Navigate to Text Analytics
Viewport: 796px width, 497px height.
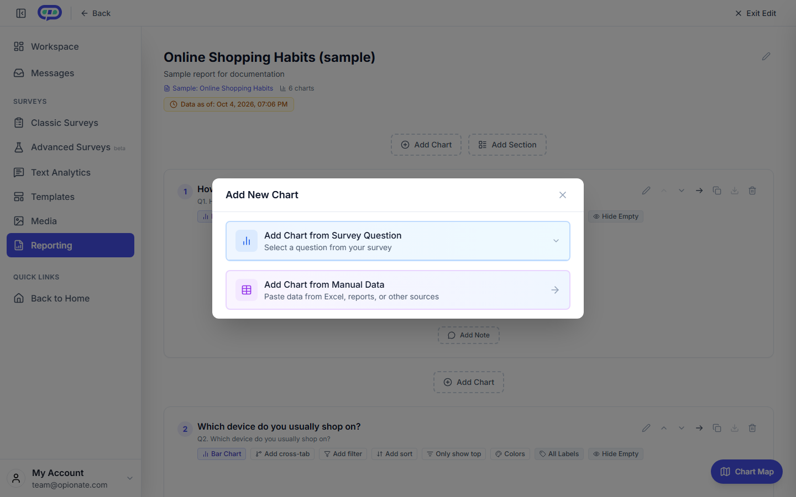tap(70, 172)
